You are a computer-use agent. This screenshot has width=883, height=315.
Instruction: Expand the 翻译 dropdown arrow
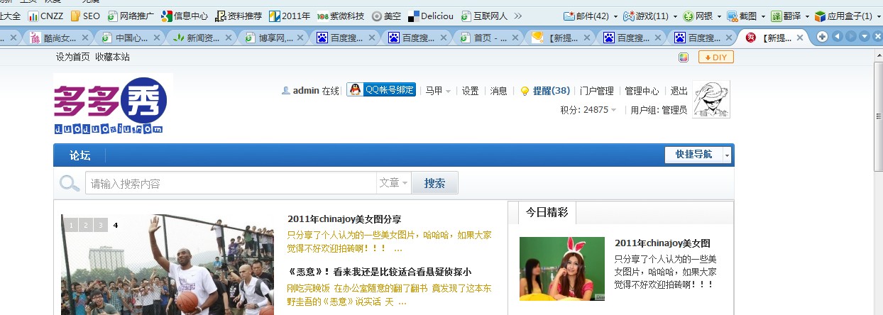click(x=808, y=16)
